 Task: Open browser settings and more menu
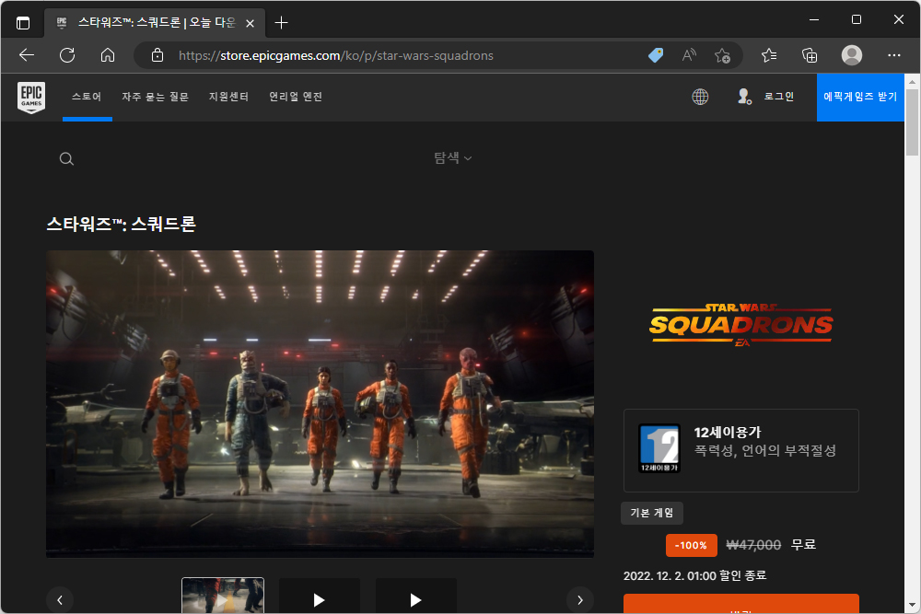(894, 56)
